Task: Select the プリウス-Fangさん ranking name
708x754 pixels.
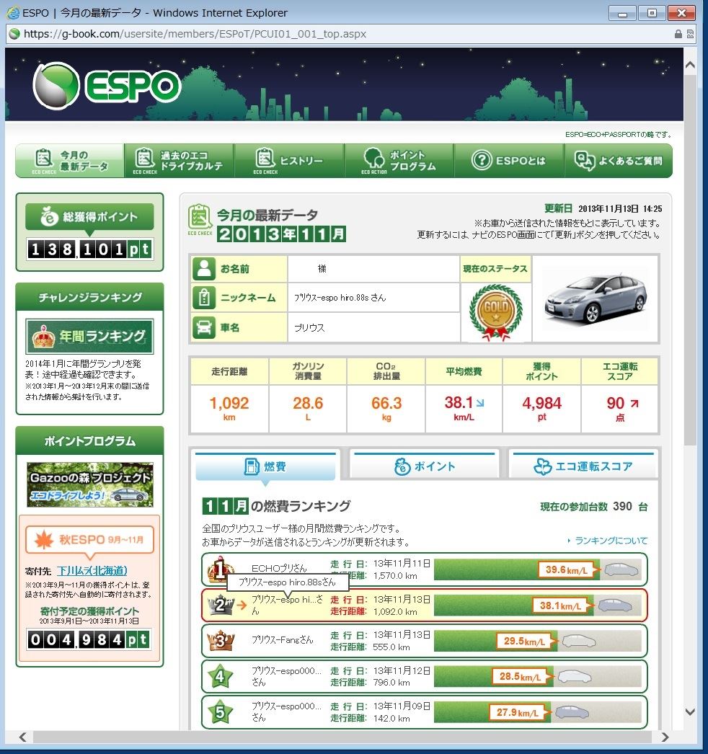Action: coord(283,640)
